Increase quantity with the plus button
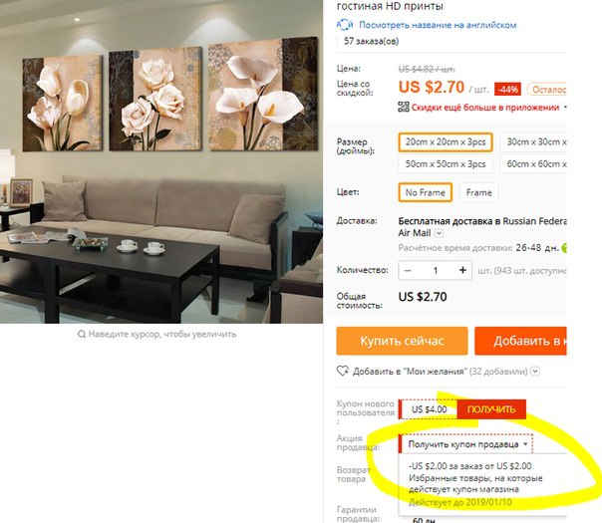 463,271
